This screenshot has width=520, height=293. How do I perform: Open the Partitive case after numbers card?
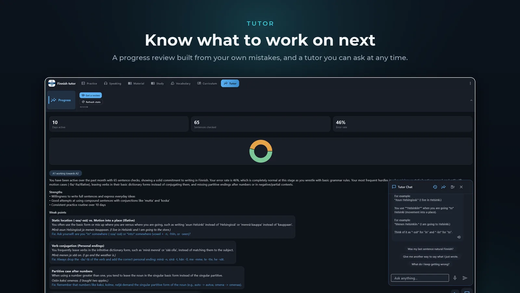click(147, 278)
